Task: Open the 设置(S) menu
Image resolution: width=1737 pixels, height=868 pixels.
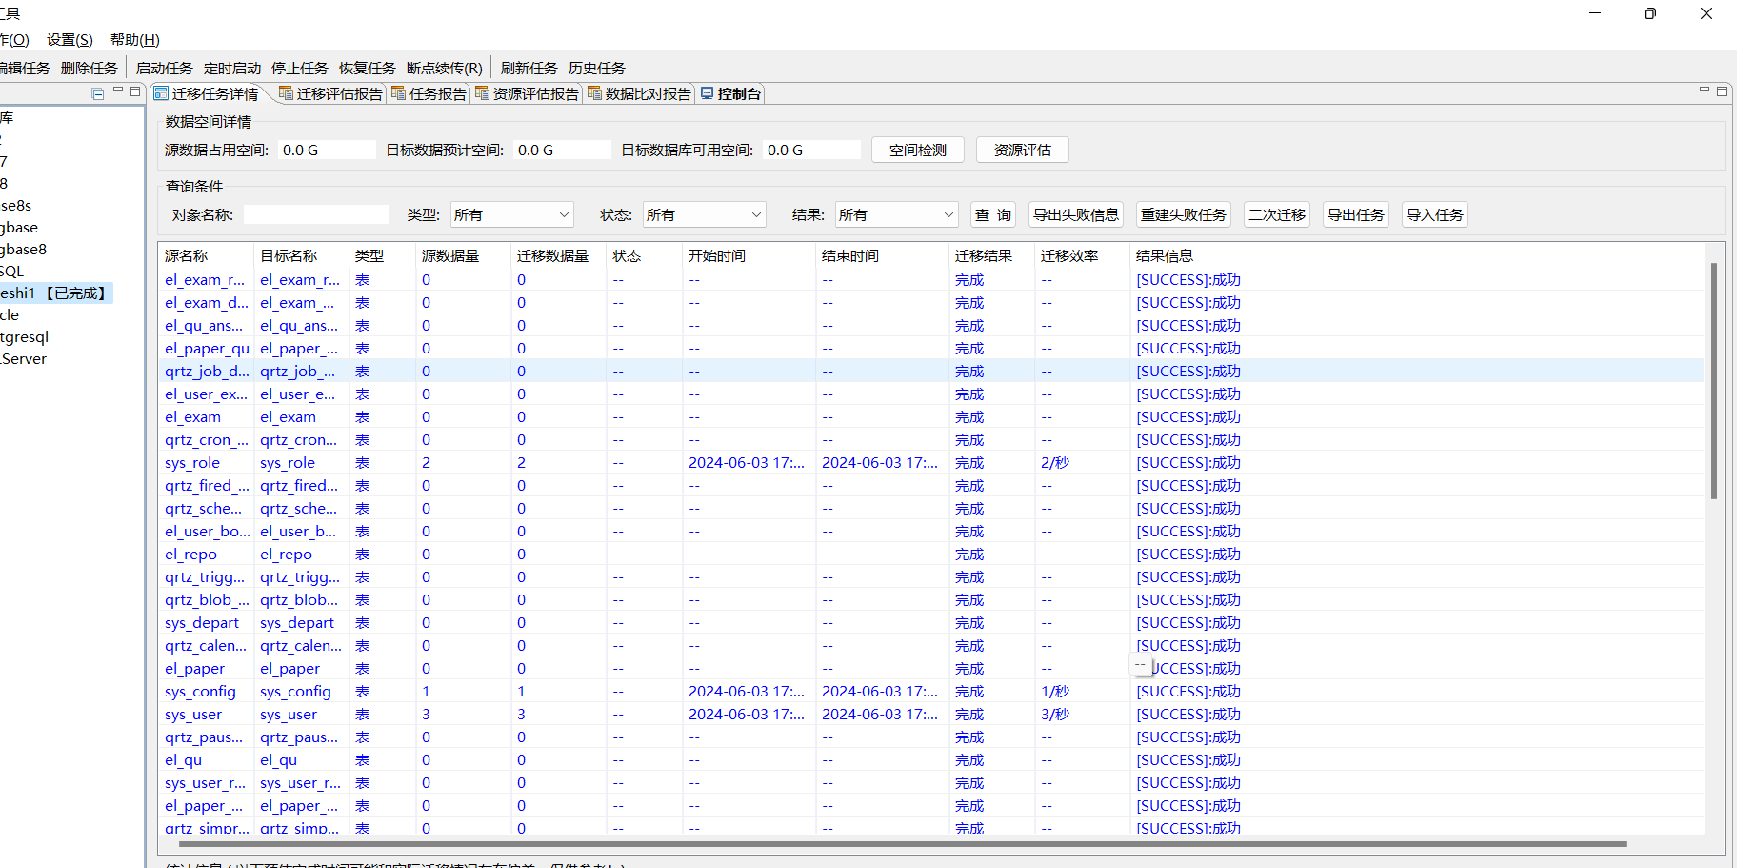Action: click(x=70, y=40)
